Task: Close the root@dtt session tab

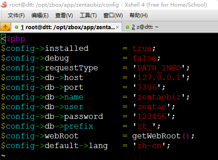Action: pos(117,27)
